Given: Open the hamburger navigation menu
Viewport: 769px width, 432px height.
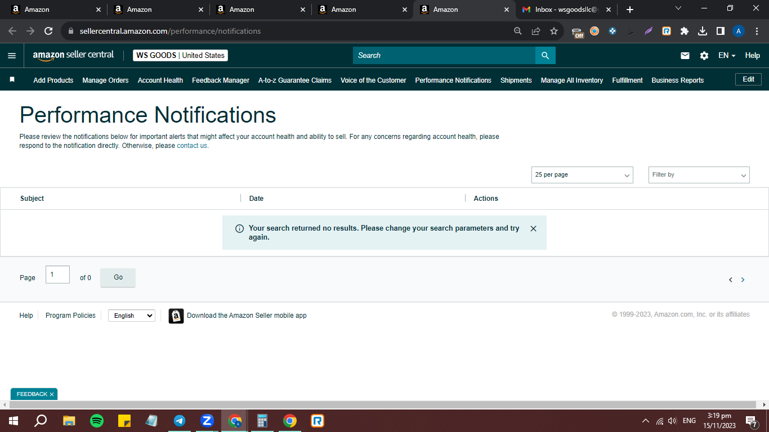Looking at the screenshot, I should tap(12, 56).
